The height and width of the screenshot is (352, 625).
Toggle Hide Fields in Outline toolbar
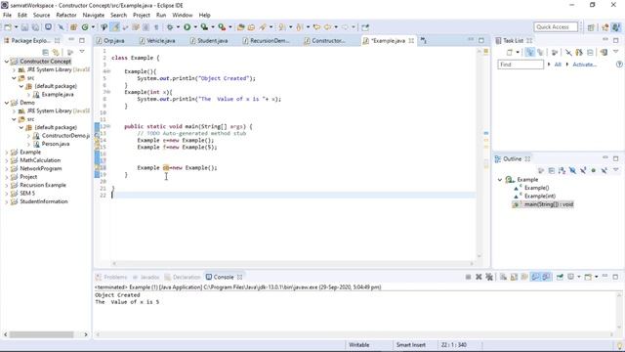click(572, 170)
